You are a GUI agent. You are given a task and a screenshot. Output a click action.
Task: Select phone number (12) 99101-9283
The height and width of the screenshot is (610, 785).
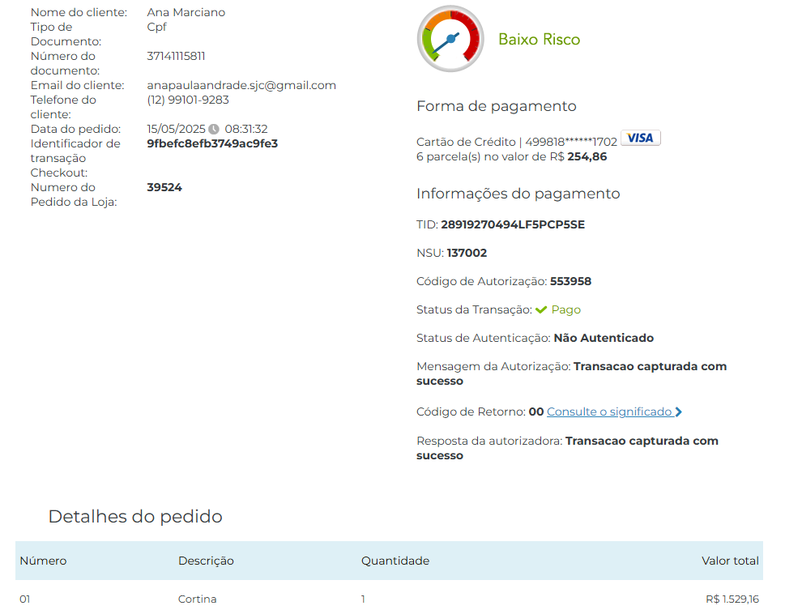tap(188, 100)
